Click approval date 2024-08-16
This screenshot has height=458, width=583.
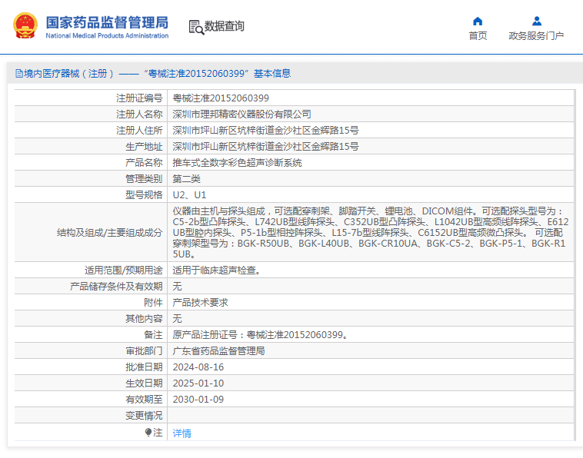(198, 367)
